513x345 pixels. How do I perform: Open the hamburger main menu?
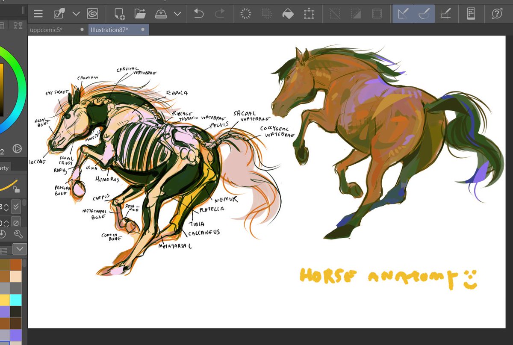(38, 13)
